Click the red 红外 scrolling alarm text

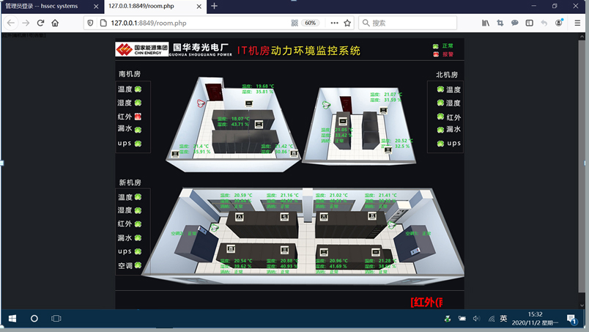click(426, 302)
